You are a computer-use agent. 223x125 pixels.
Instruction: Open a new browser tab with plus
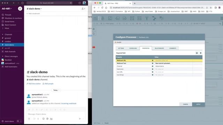click(134, 3)
